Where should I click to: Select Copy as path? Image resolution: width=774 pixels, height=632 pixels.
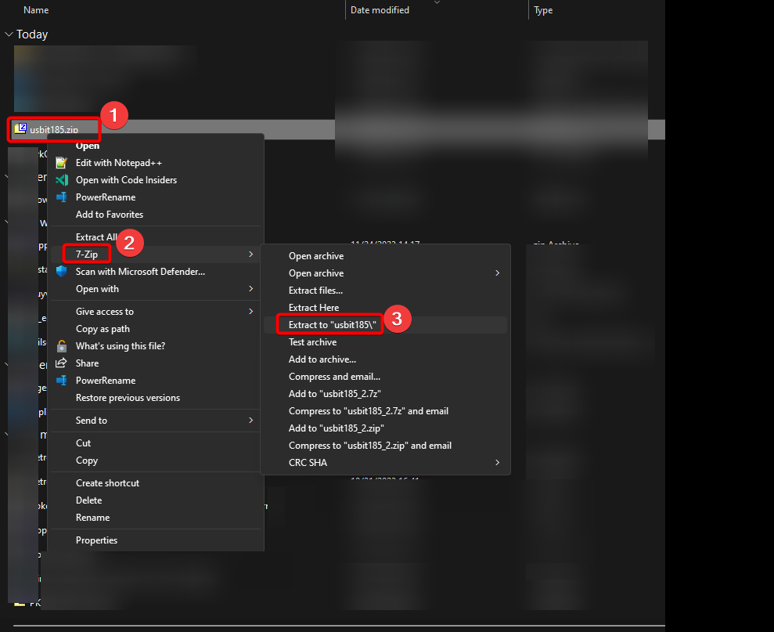[103, 329]
